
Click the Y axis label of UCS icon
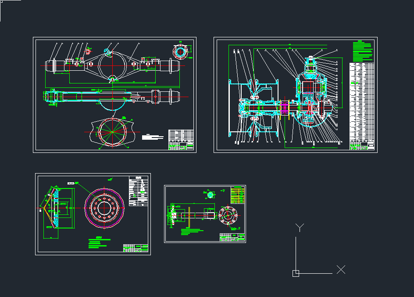(300, 228)
